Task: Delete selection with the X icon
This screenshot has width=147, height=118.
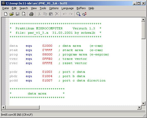Action: [57, 14]
